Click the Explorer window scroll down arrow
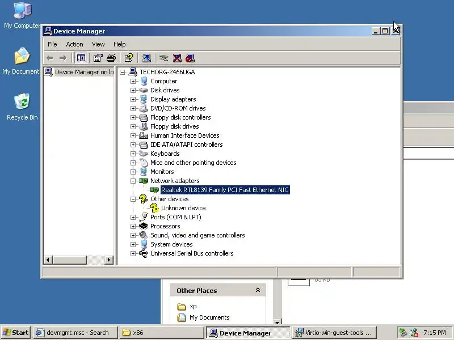 pyautogui.click(x=277, y=322)
